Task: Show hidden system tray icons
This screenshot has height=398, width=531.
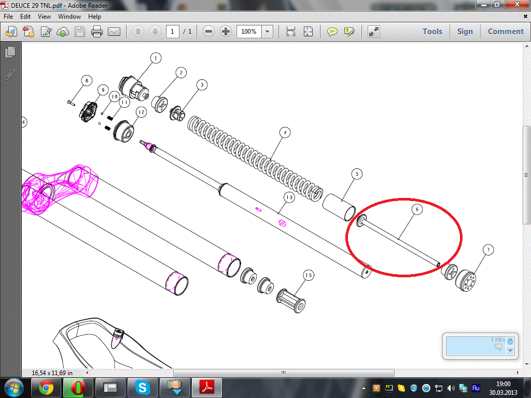Action: 366,388
